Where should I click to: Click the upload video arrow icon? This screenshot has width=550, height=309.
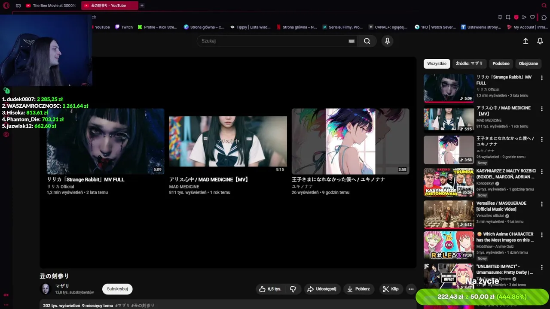point(525,41)
